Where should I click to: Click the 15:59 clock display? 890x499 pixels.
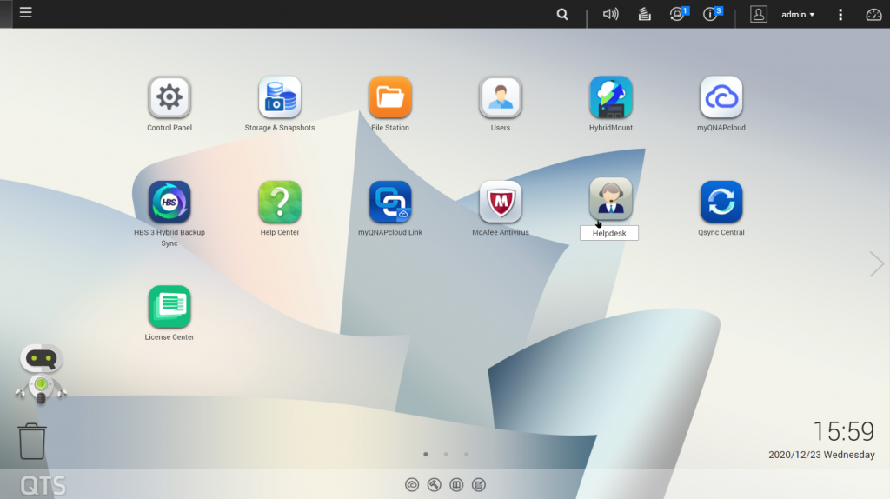(x=844, y=431)
